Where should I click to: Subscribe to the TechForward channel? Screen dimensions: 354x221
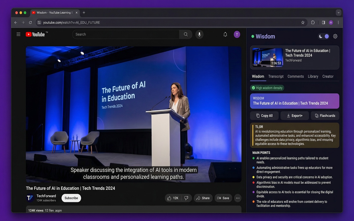click(x=71, y=198)
